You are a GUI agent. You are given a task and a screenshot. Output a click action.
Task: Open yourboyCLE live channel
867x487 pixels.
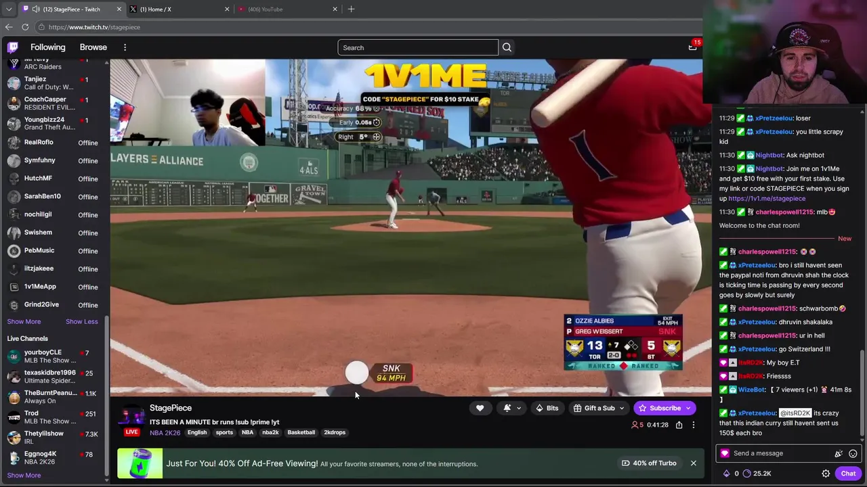coord(54,356)
